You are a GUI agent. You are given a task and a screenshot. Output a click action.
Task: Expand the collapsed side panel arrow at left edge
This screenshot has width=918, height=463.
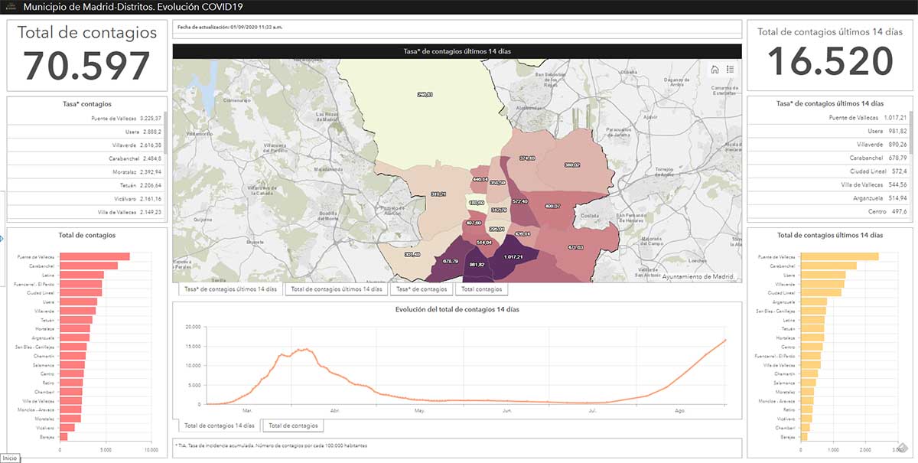2,239
